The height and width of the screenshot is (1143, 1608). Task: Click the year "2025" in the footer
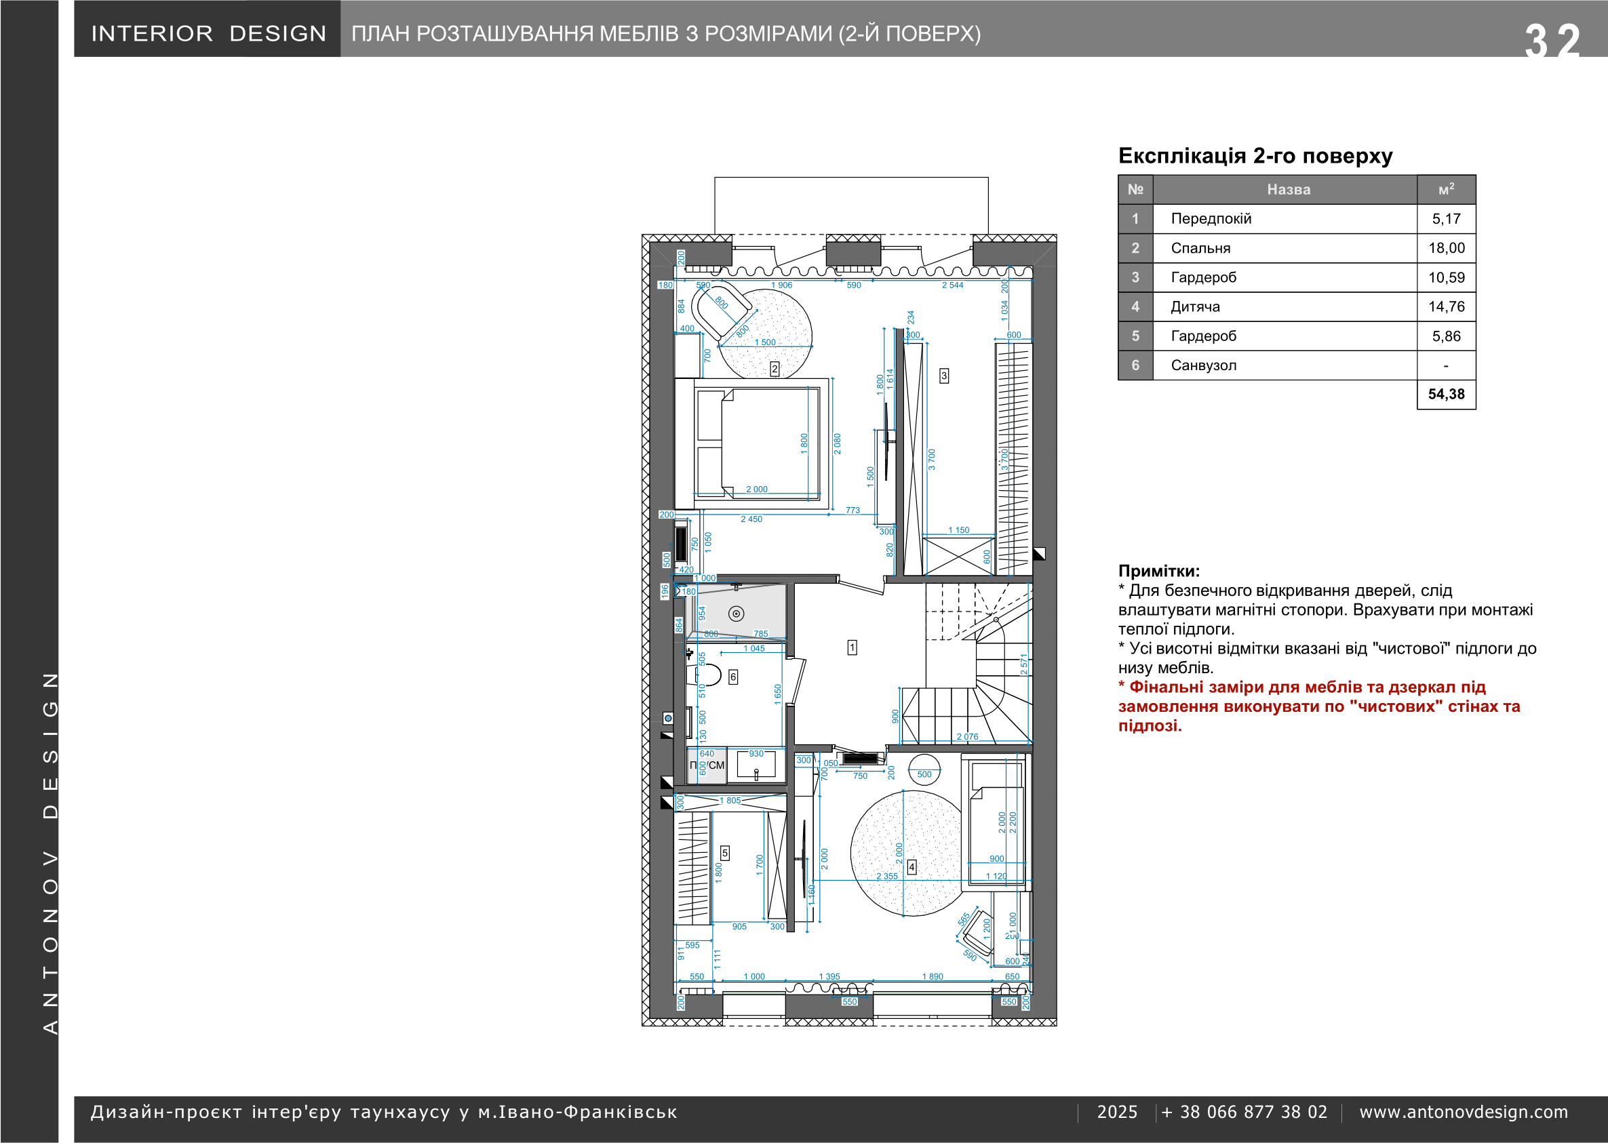pos(1116,1112)
